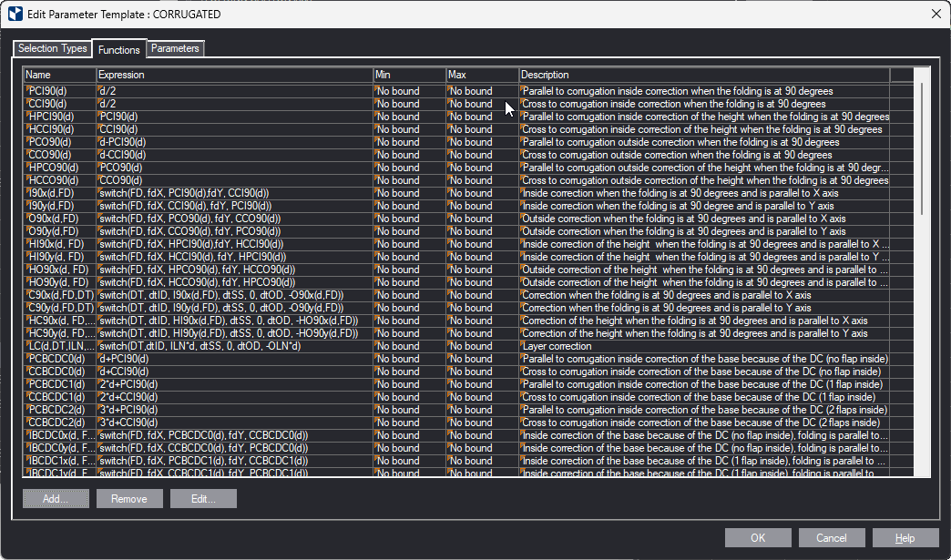
Task: Click the application icon in title bar
Action: [15, 14]
